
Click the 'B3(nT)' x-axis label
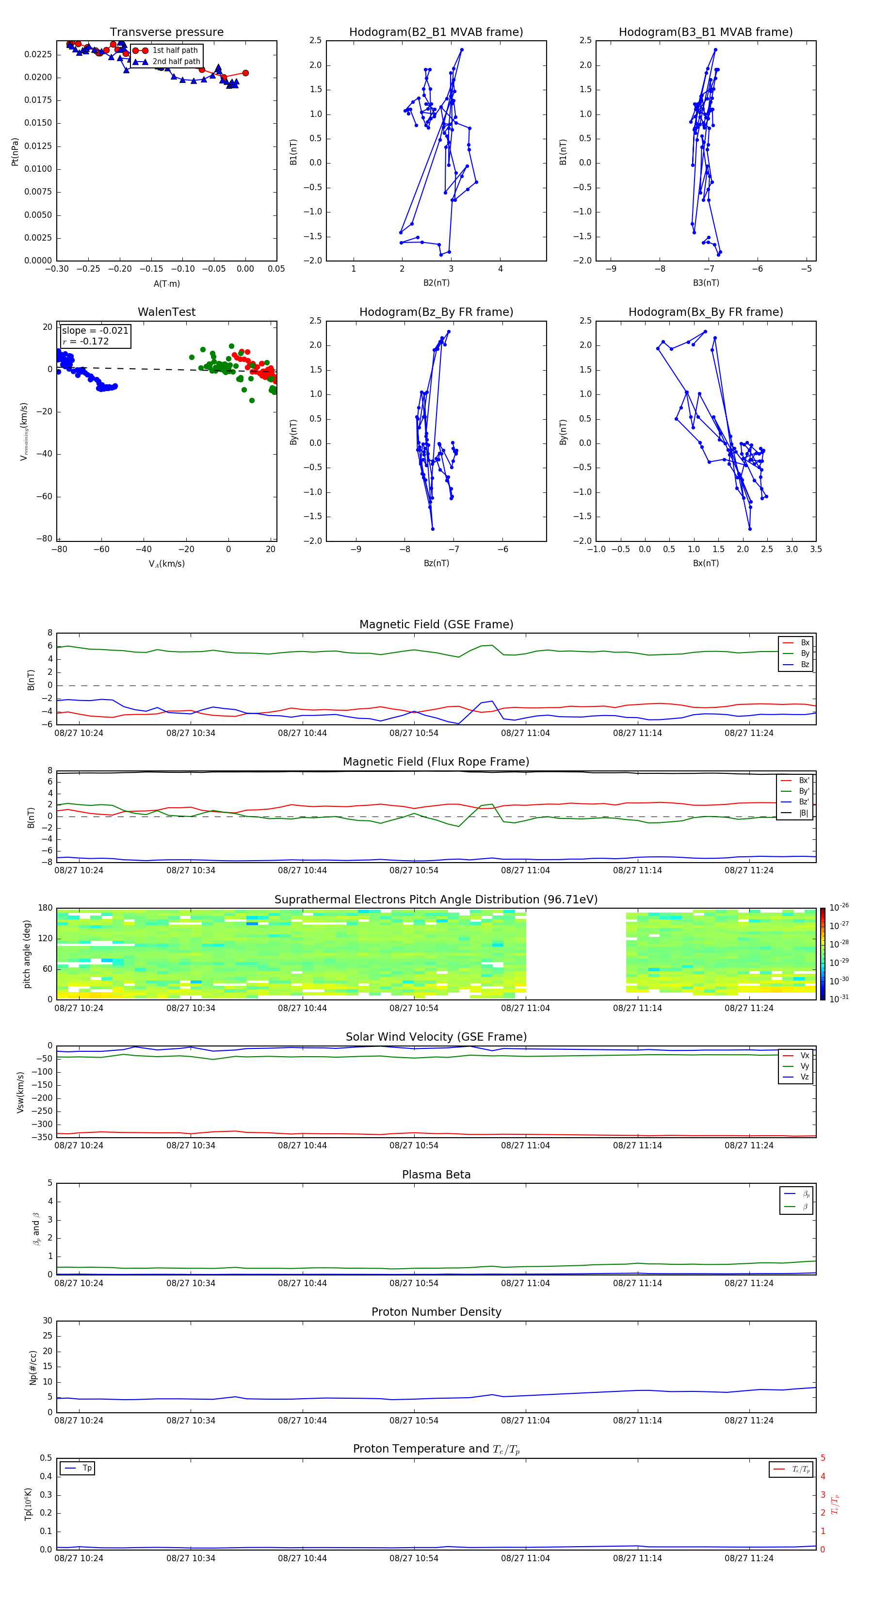click(x=706, y=283)
